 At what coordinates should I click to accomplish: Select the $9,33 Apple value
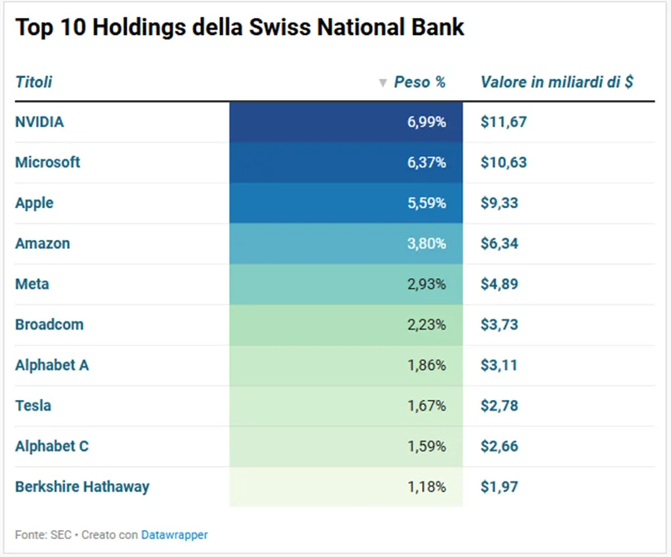point(499,202)
